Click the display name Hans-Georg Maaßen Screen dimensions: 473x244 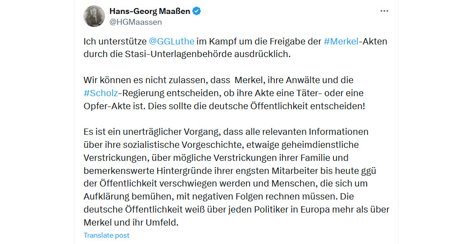(x=150, y=11)
